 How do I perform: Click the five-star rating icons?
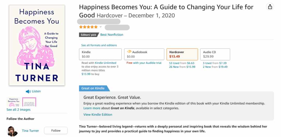[x=88, y=27]
